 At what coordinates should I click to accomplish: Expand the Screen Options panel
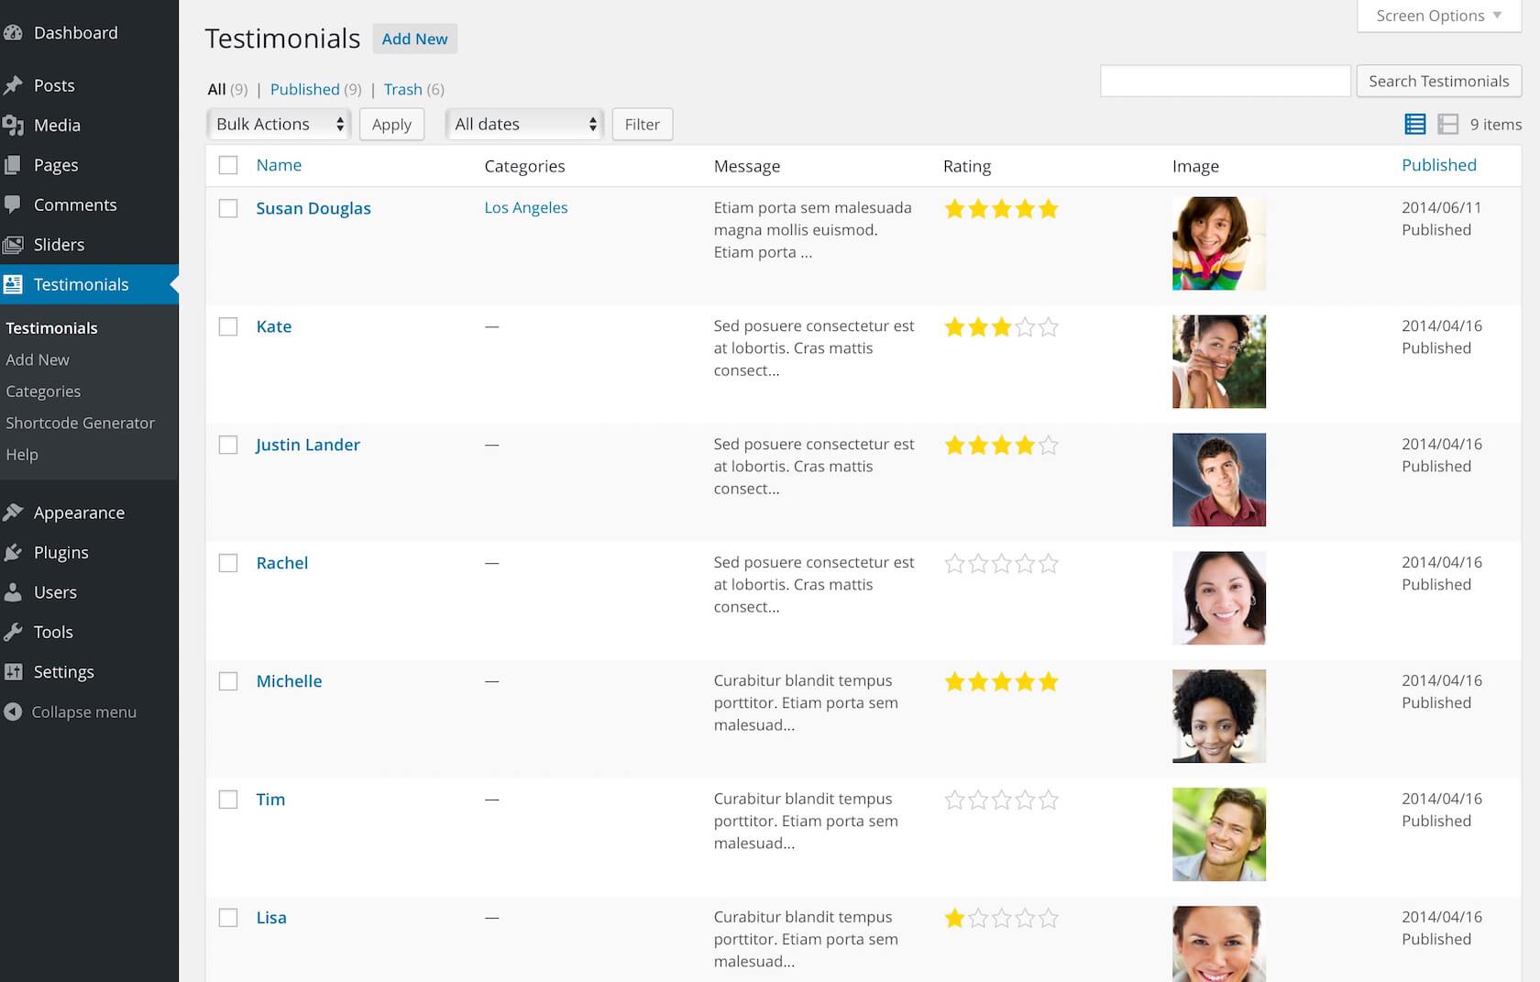click(x=1438, y=16)
